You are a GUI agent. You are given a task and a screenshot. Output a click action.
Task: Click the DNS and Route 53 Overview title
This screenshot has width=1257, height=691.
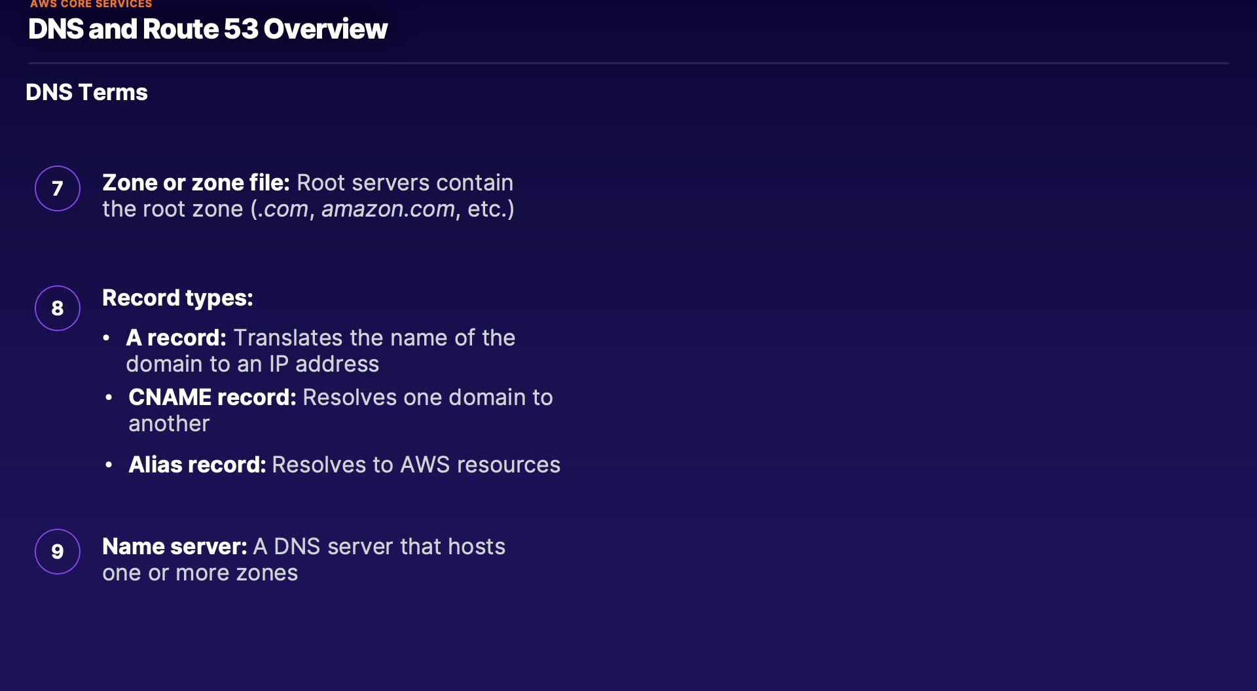(x=208, y=29)
